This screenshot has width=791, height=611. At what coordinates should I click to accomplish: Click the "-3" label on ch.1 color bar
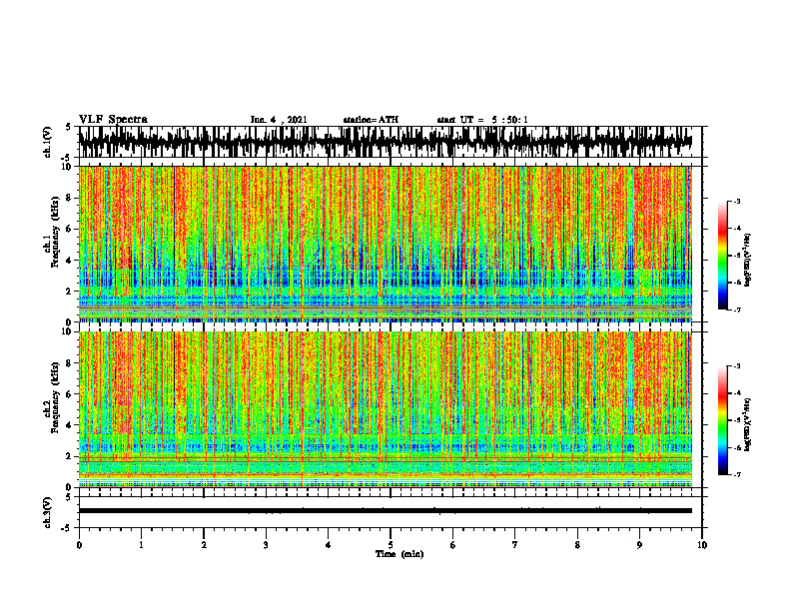737,201
